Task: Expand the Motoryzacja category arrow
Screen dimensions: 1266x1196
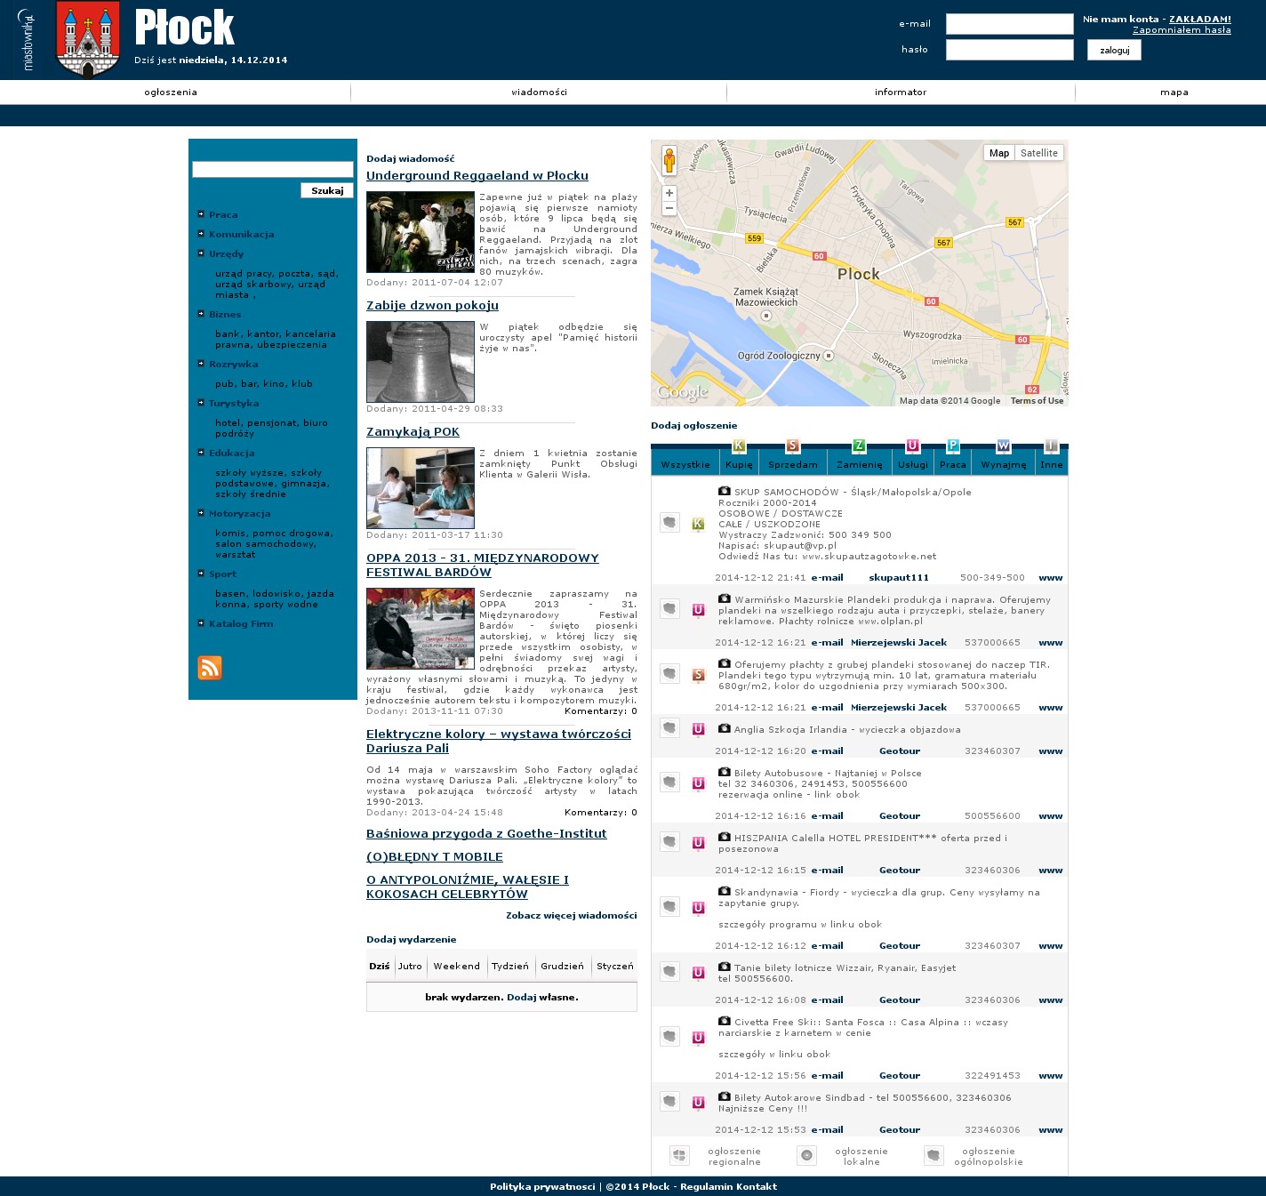Action: 201,513
